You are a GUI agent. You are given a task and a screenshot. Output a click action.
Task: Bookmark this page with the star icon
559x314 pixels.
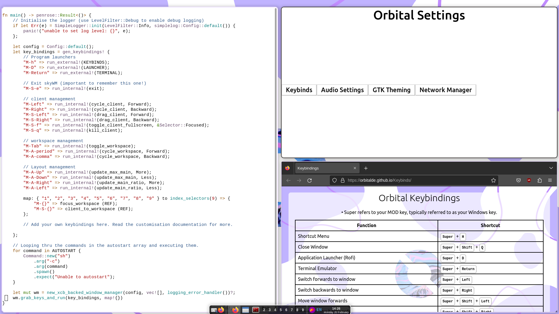[493, 181]
